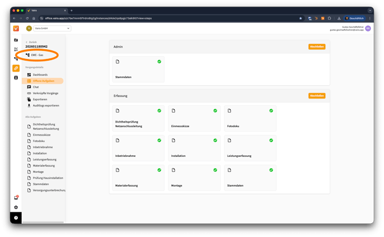
Task: Select Offene Aufgaben in the sidebar
Action: (44, 81)
